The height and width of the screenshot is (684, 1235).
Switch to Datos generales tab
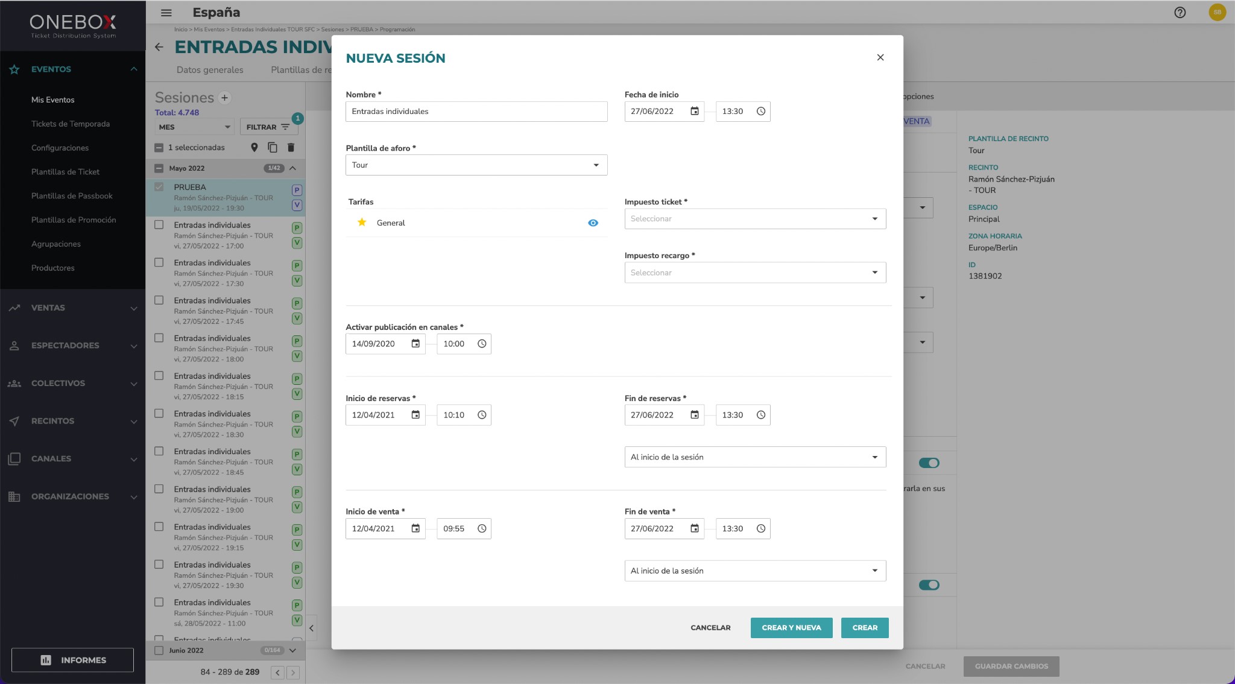tap(210, 70)
